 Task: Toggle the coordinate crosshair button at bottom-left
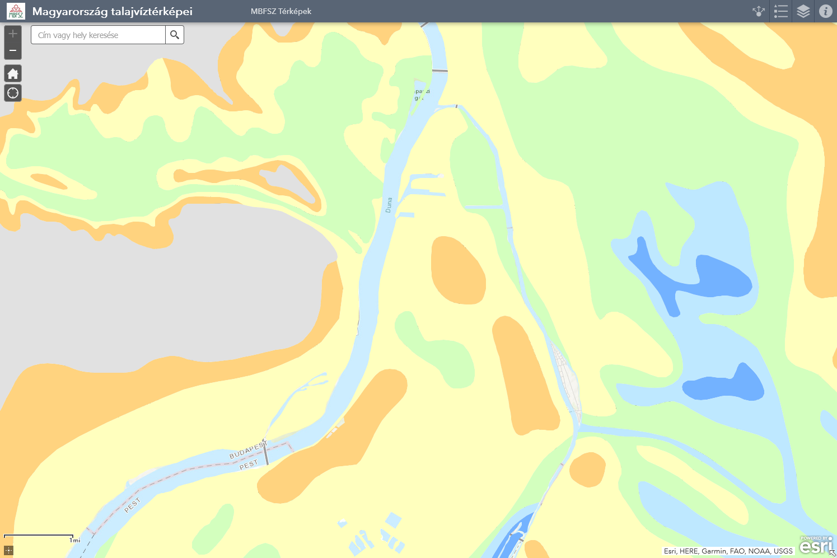[8, 551]
